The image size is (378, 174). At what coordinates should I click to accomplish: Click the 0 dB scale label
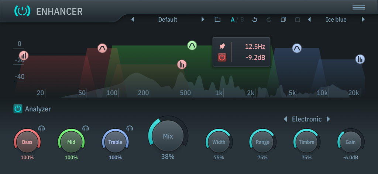point(20,44)
